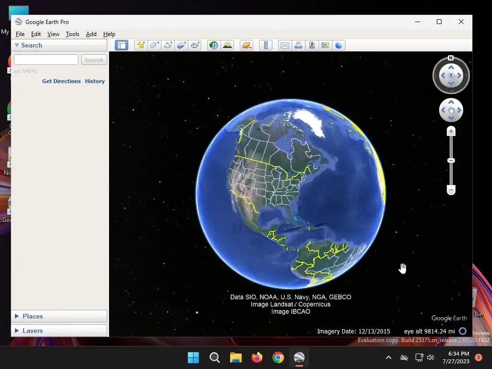Show hidden system tray icons
Image resolution: width=492 pixels, height=369 pixels.
tap(388, 357)
